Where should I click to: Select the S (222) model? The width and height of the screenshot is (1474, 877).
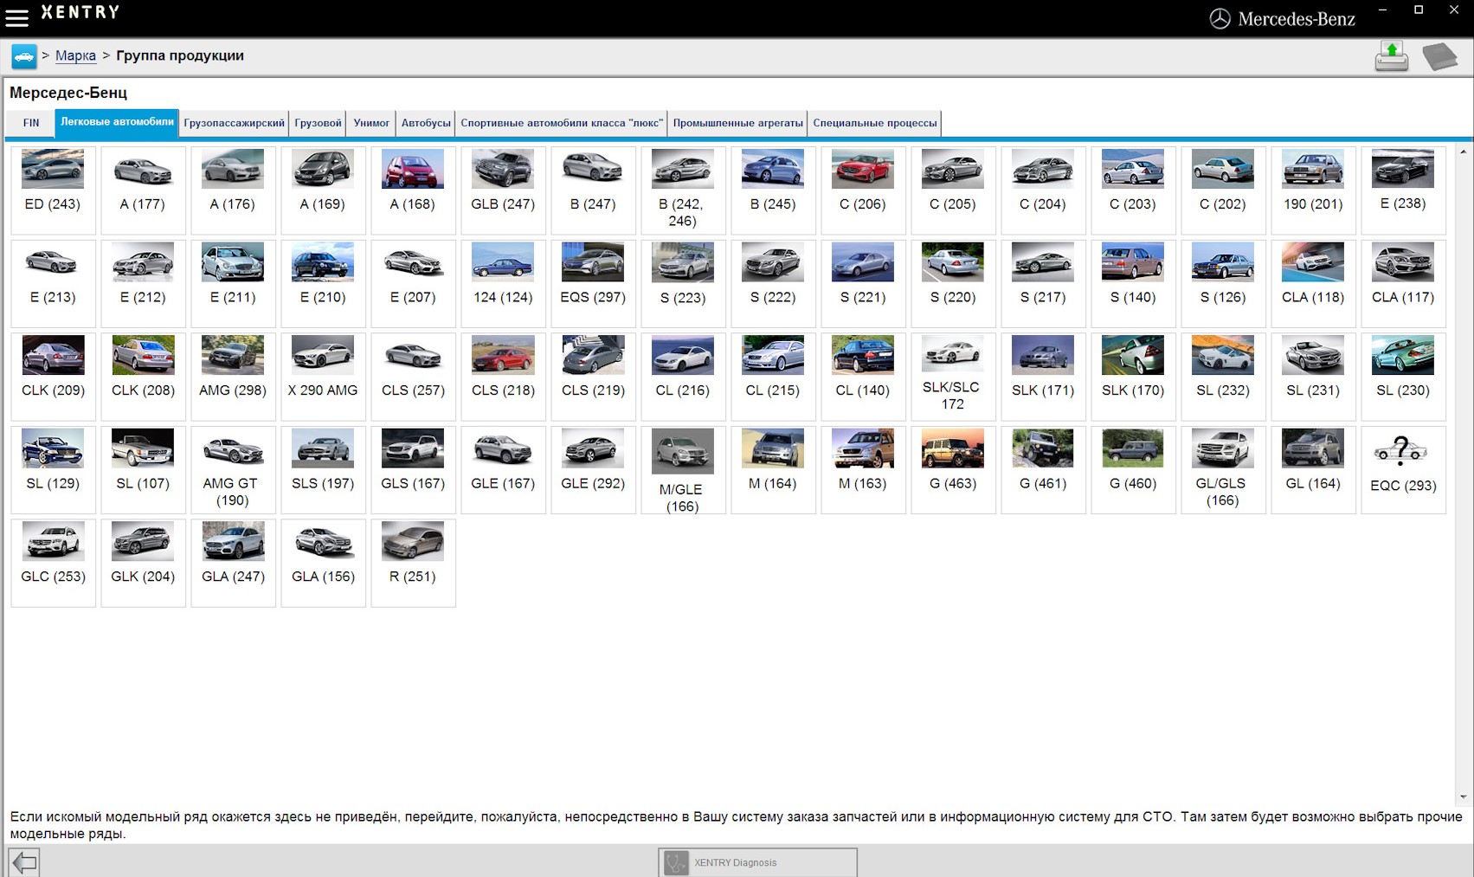point(773,283)
